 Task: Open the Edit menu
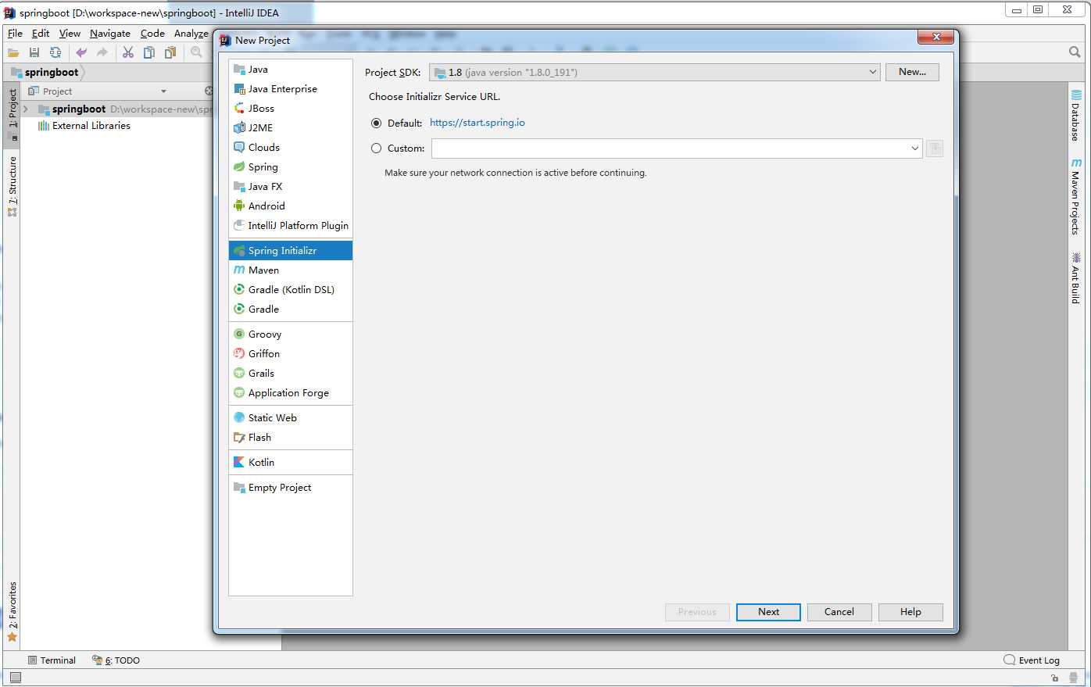click(41, 34)
